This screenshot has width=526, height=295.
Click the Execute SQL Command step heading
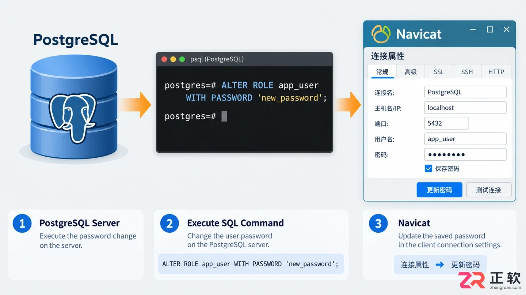pyautogui.click(x=235, y=223)
